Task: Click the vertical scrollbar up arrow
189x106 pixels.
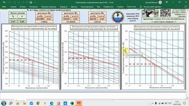Action: point(188,10)
